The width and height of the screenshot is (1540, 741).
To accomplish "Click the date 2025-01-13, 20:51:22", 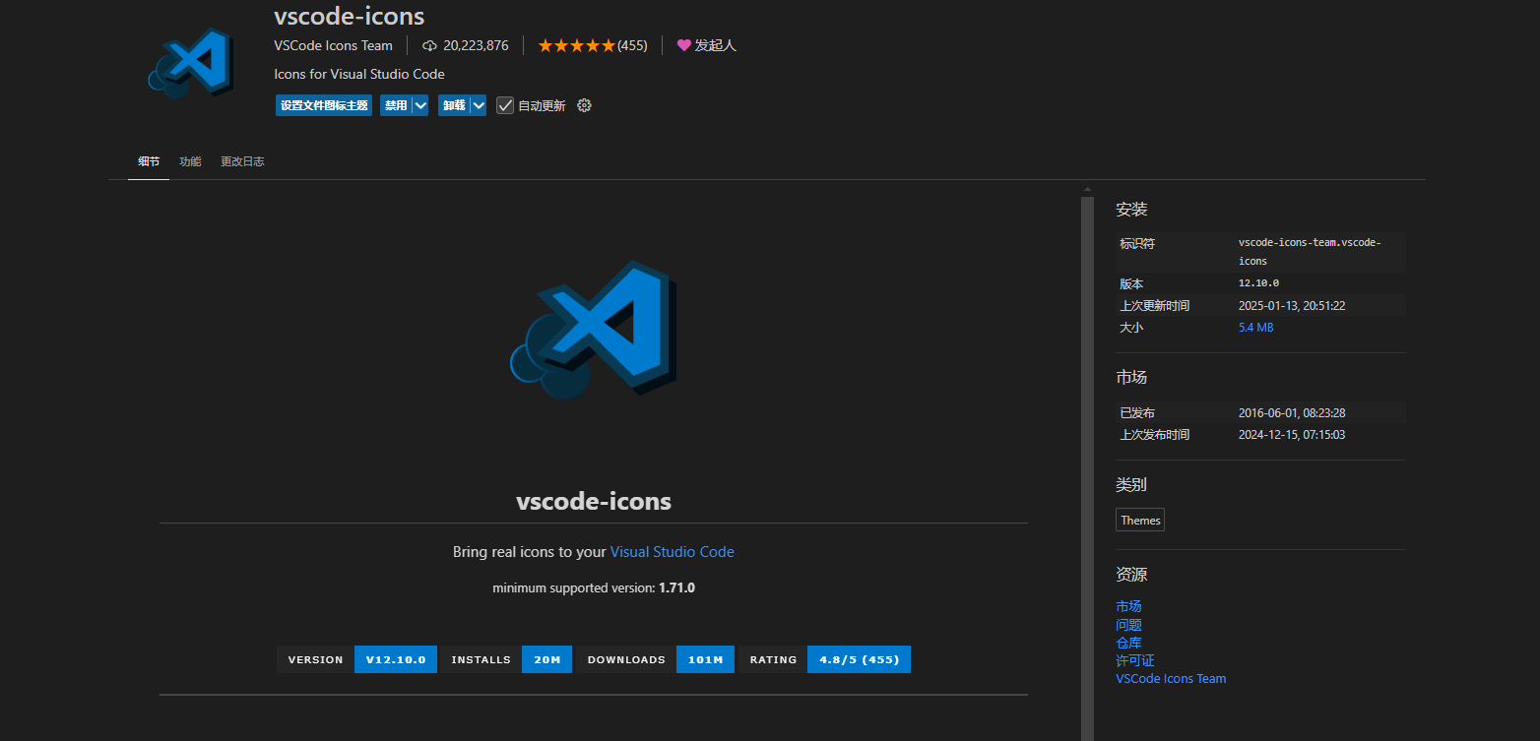I will pos(1292,306).
